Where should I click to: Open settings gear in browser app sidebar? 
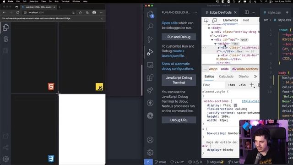point(6,159)
